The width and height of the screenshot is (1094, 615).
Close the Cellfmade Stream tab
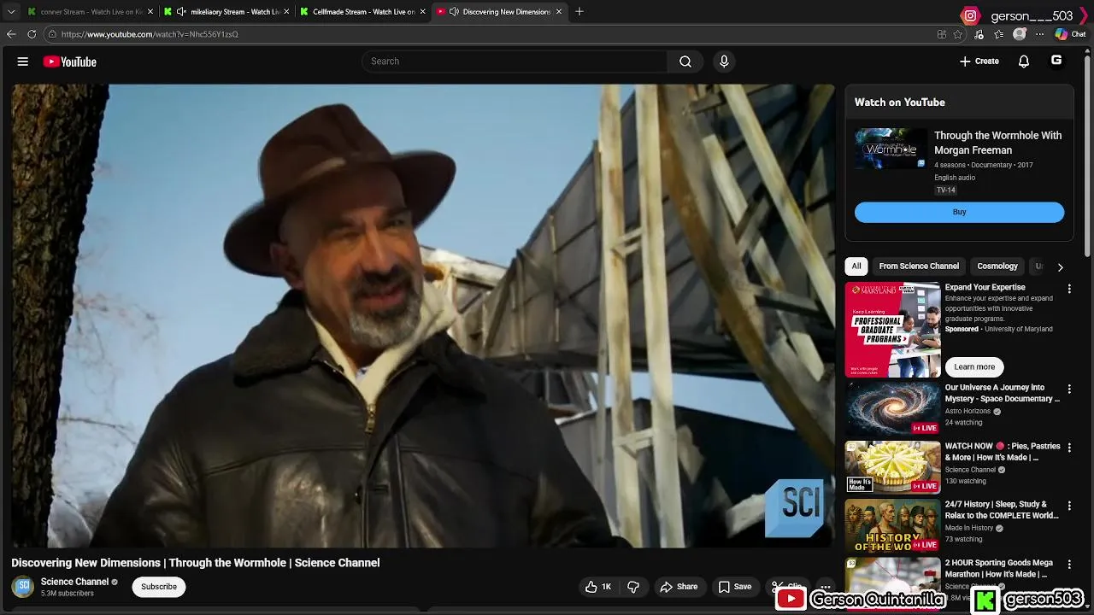(422, 12)
